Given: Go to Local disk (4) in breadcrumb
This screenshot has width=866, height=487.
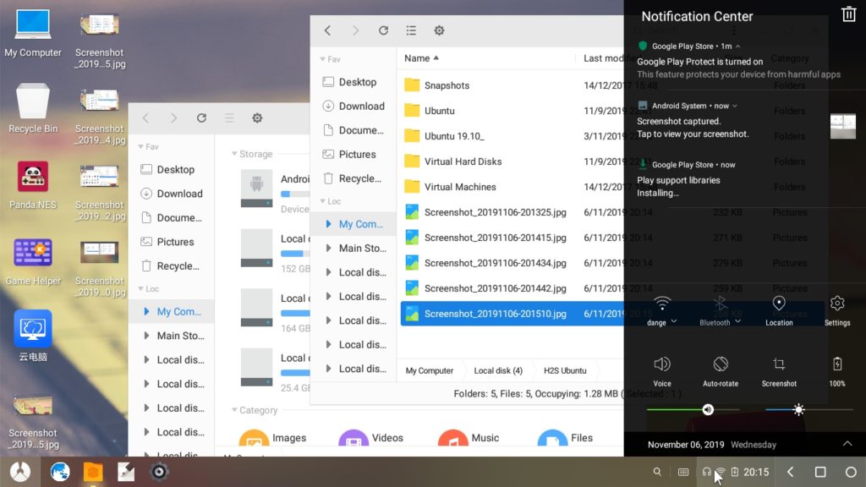Looking at the screenshot, I should coord(498,370).
